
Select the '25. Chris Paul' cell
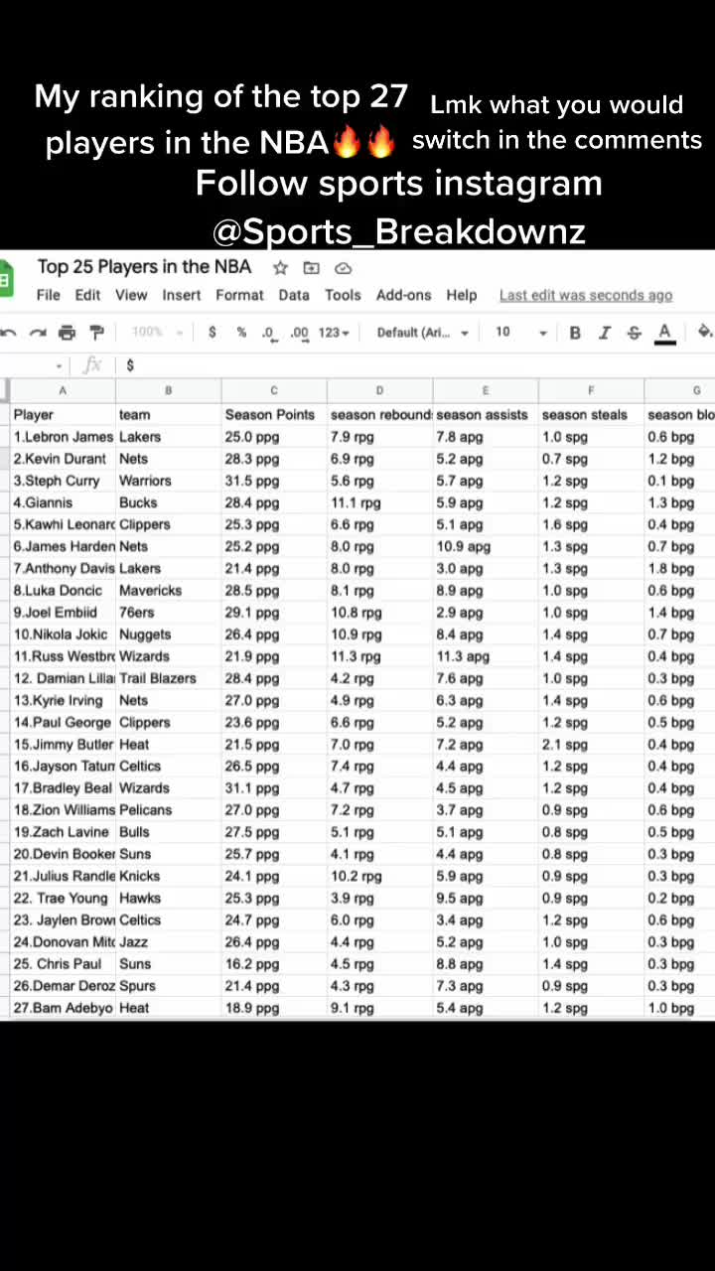[x=63, y=963]
